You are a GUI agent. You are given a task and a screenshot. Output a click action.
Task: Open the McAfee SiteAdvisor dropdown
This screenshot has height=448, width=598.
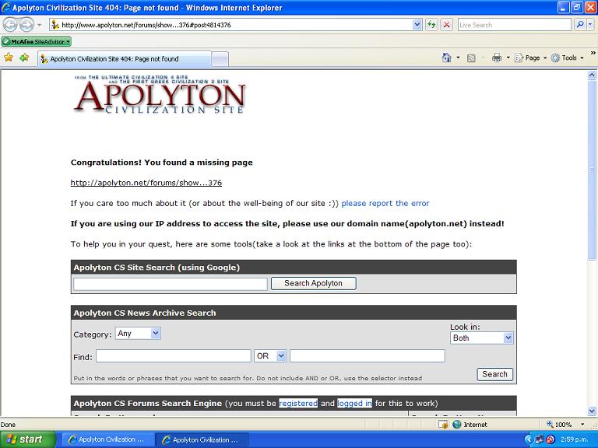point(36,41)
